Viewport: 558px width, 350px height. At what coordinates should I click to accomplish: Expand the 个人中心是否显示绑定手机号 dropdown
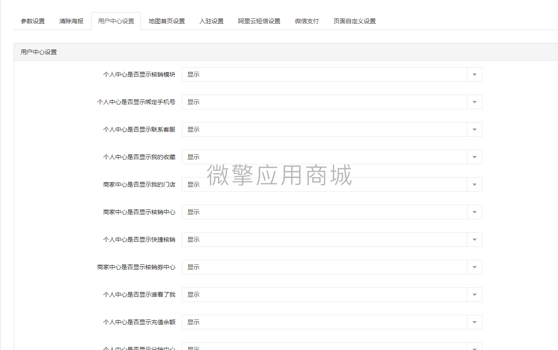332,102
